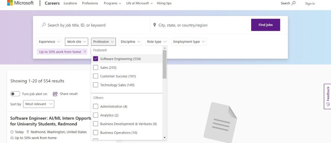Click the scroll-up arrow in Profession list

164,48
